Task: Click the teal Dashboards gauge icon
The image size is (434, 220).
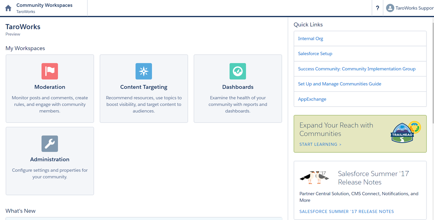Action: click(238, 71)
